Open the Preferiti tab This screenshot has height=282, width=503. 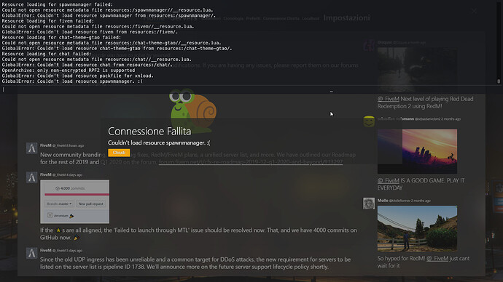pos(253,19)
